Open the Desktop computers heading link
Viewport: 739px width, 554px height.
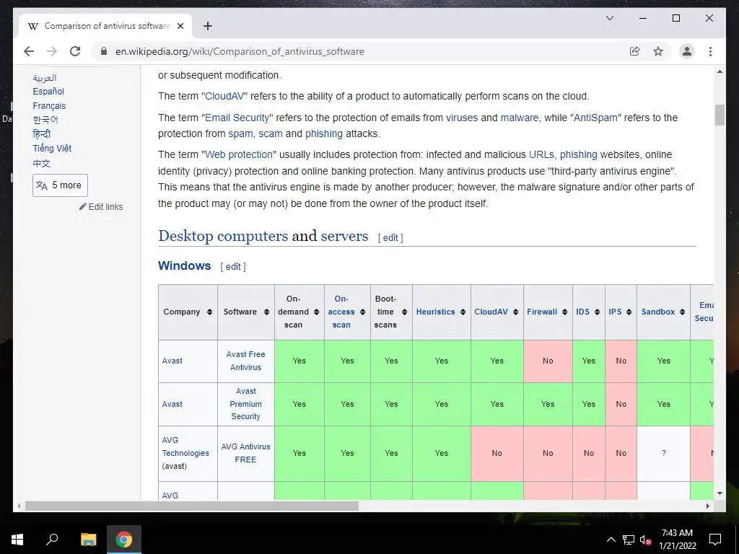(x=223, y=236)
